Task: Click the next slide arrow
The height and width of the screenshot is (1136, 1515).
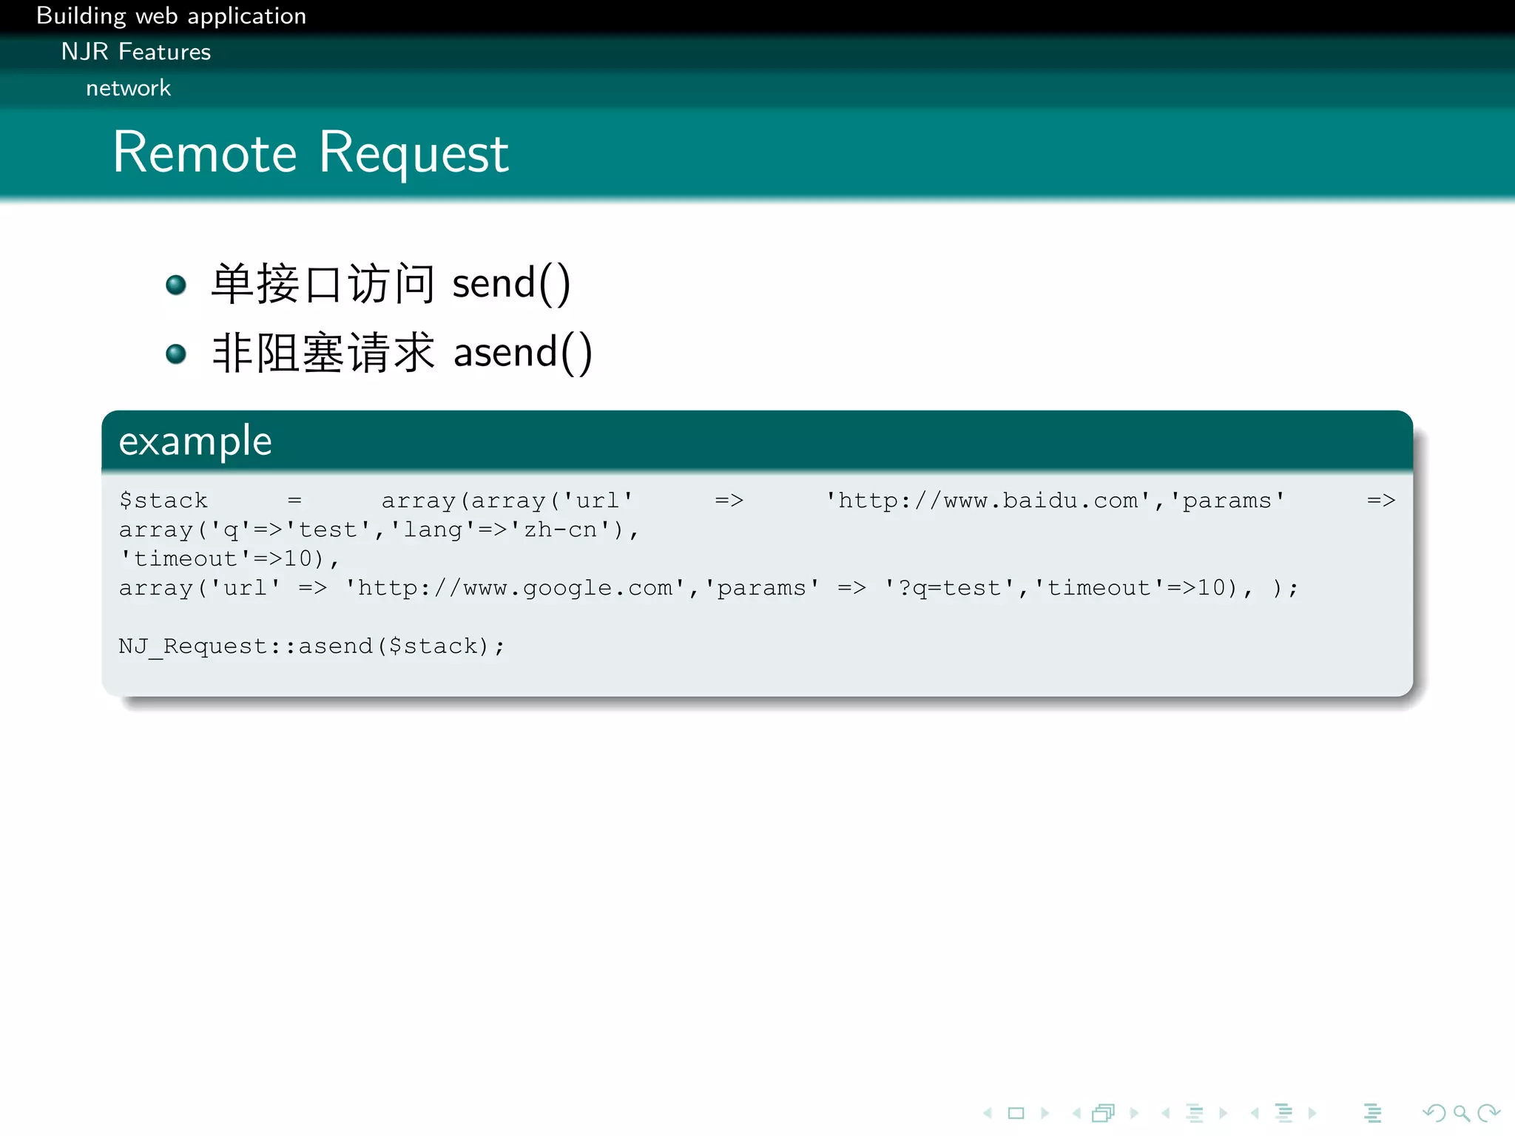Action: click(1045, 1113)
